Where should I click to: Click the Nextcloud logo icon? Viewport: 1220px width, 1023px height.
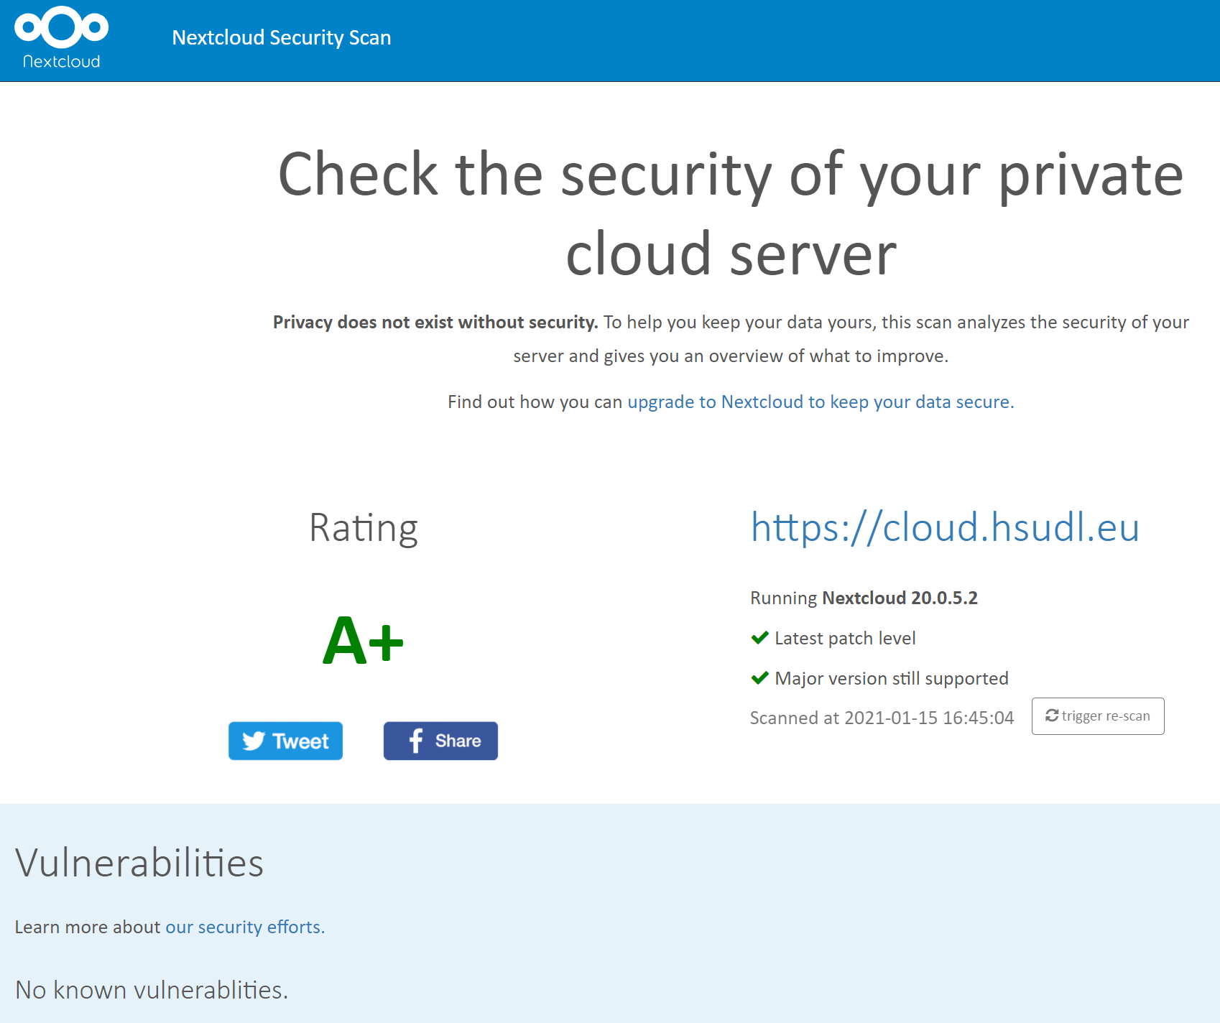pyautogui.click(x=61, y=27)
